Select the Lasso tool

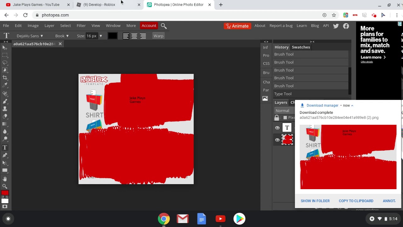[5, 63]
